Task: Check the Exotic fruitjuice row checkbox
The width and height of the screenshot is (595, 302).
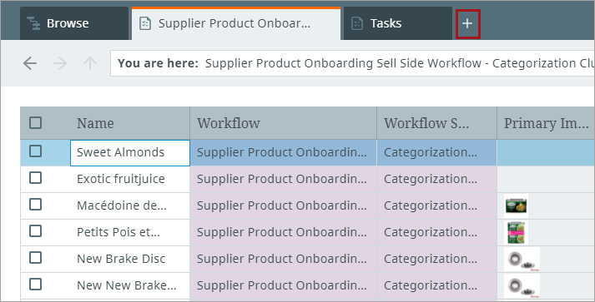Action: (x=36, y=178)
